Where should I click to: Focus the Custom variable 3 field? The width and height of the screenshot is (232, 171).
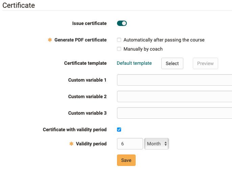point(175,113)
